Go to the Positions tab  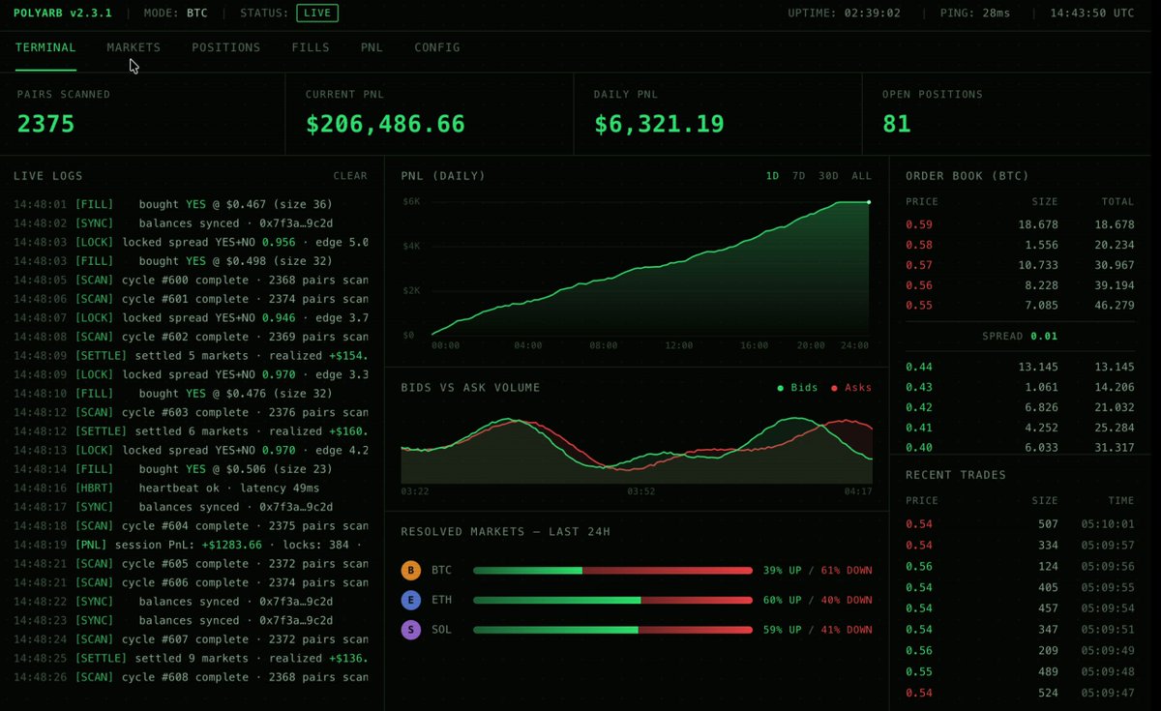coord(225,47)
